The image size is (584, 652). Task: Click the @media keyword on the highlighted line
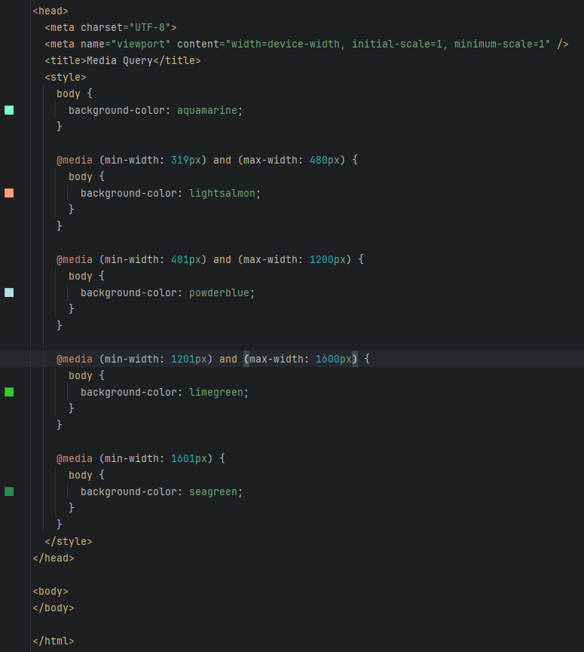point(75,359)
